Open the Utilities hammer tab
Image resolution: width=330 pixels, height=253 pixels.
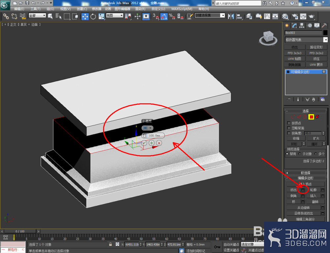tap(324, 25)
